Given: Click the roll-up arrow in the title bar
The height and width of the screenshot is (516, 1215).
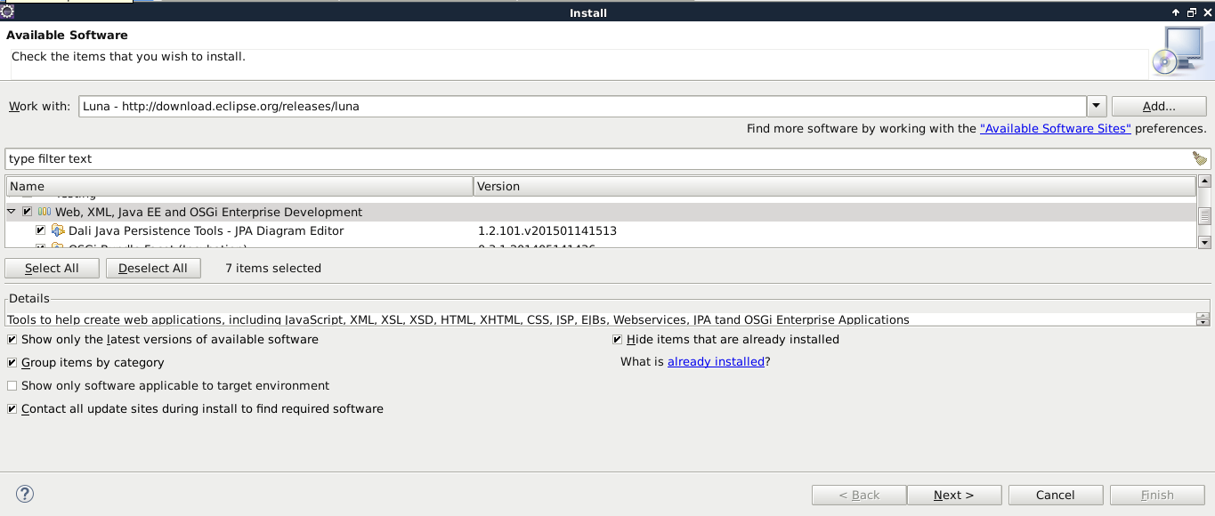Looking at the screenshot, I should (1175, 12).
